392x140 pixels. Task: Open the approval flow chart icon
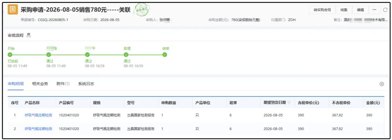point(29,35)
